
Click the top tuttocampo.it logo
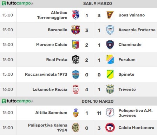point(18,3)
